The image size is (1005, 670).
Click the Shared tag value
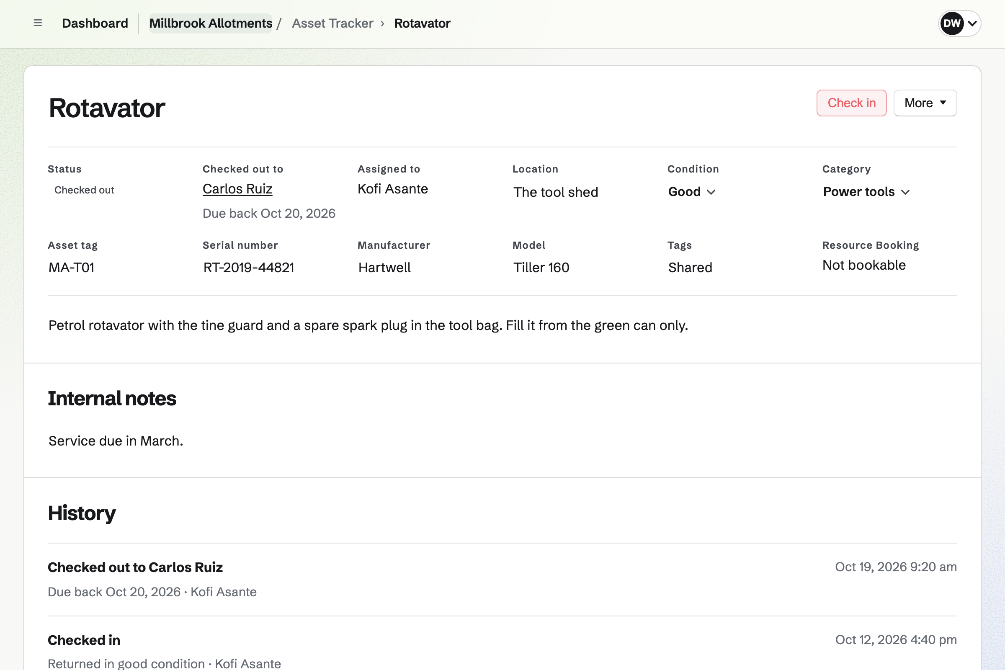[690, 268]
